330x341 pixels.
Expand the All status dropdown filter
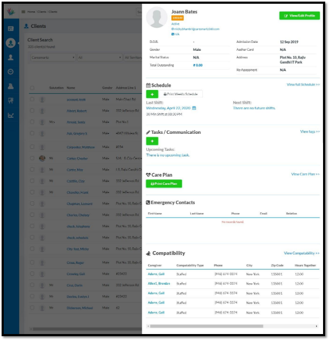coord(98,57)
